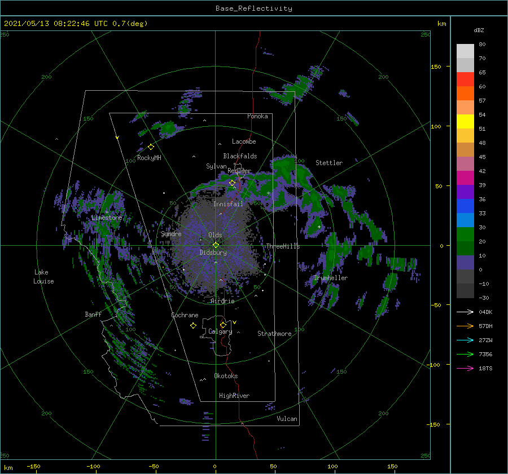Click the cyan 27ZW arrow legend icon
Screen dimensions: 508x474
pos(465,340)
